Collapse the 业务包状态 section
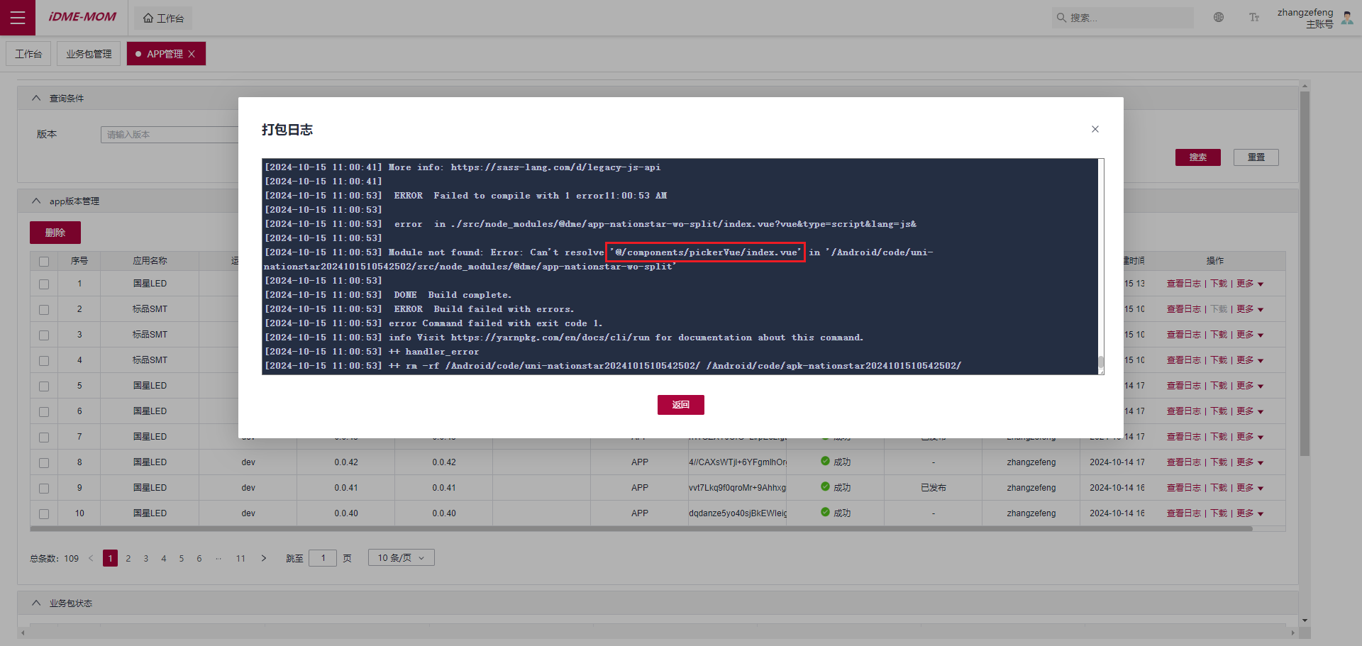 (36, 603)
